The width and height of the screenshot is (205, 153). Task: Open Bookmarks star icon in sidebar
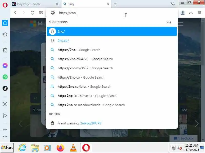5,34
